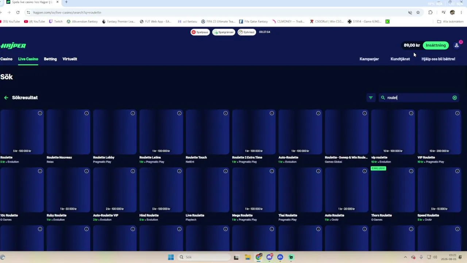Screen dimensions: 467x263
Task: Open the Allsvenskan Fantasy bookmark
Action: [x=82, y=22]
